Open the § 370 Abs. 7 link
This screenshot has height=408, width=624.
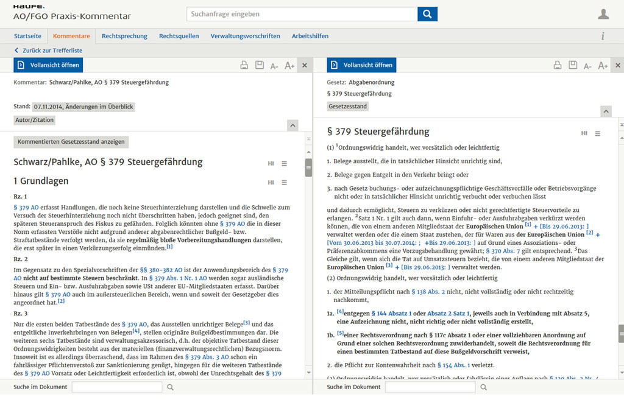coord(503,251)
